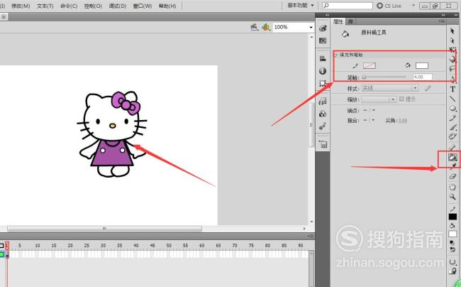461x287 pixels.
Task: Select the Subselection tool
Action: tap(452, 40)
